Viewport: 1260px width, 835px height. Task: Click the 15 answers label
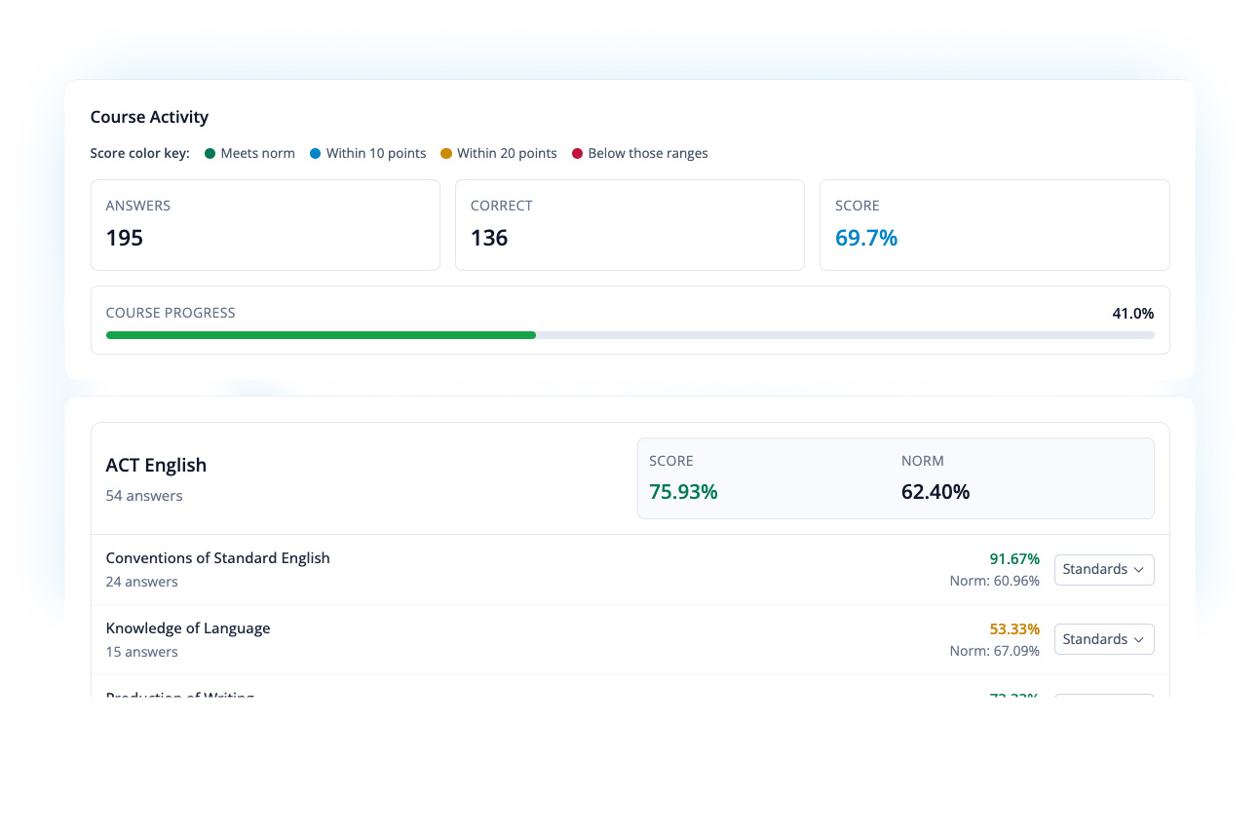[141, 652]
